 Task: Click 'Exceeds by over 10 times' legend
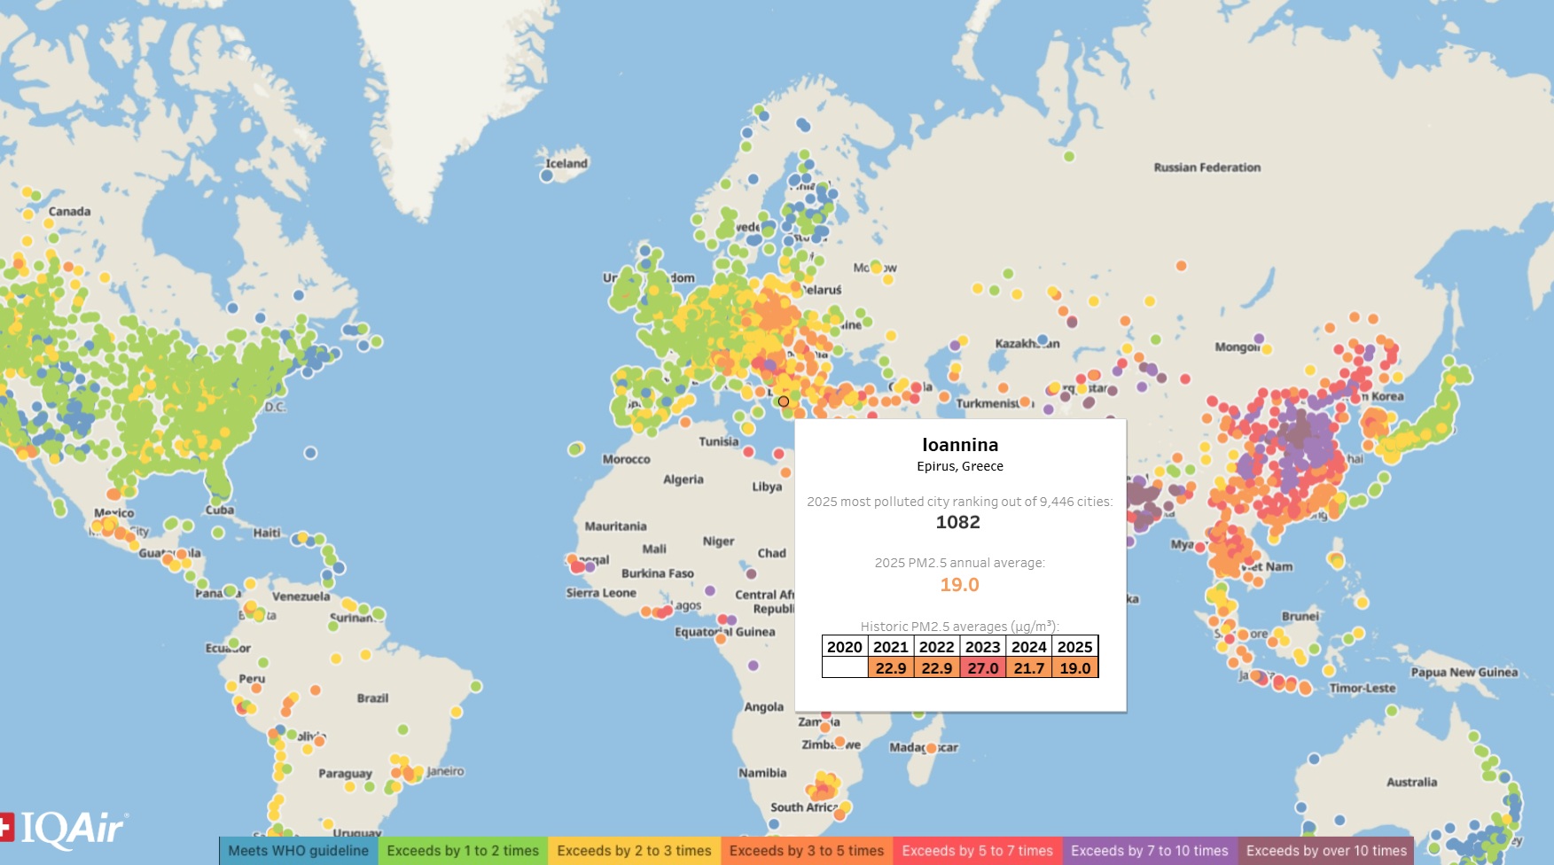[x=1326, y=851]
